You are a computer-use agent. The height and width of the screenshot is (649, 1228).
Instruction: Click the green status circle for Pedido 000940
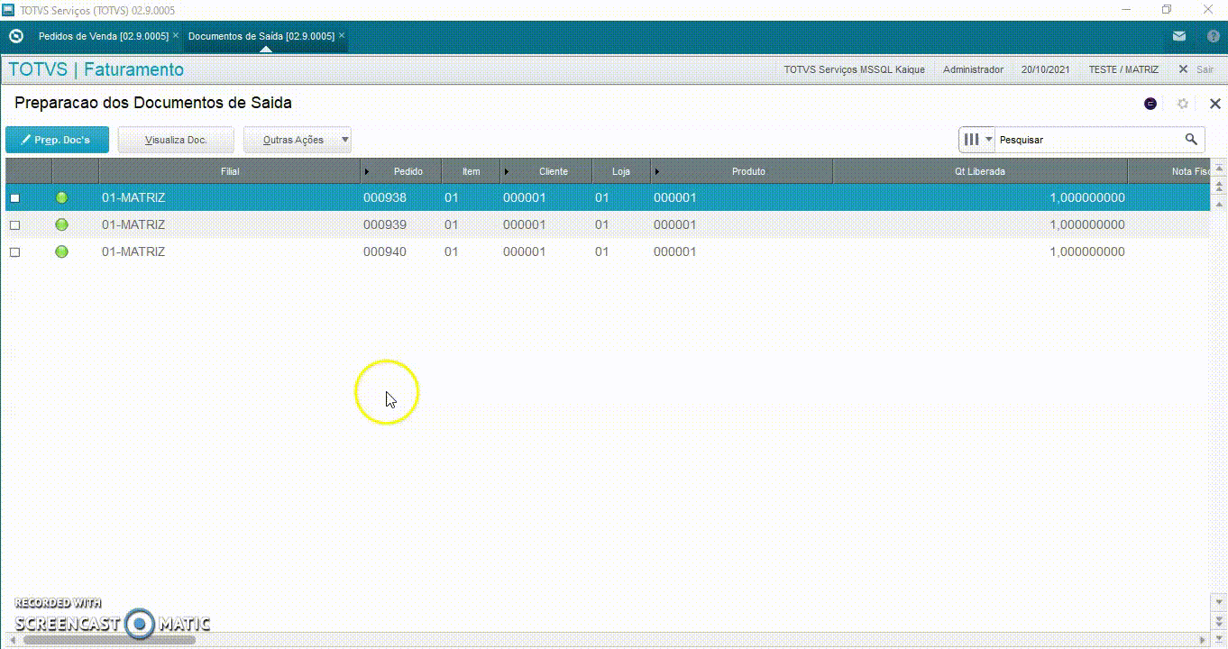click(x=61, y=251)
